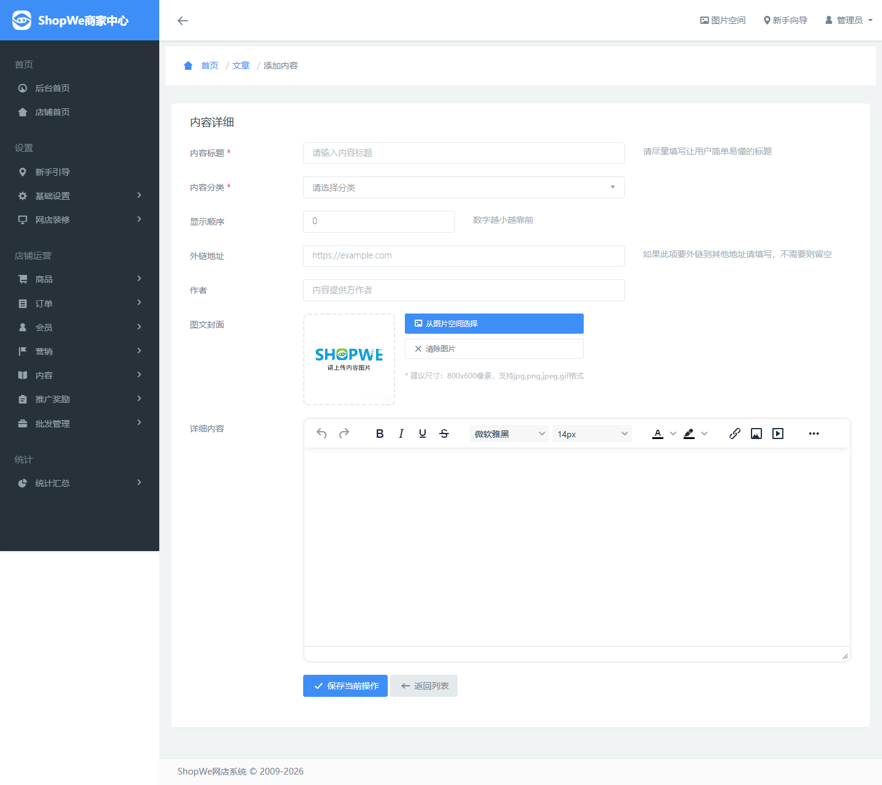Open the 请选择分类 category dropdown
This screenshot has height=785, width=882.
464,187
